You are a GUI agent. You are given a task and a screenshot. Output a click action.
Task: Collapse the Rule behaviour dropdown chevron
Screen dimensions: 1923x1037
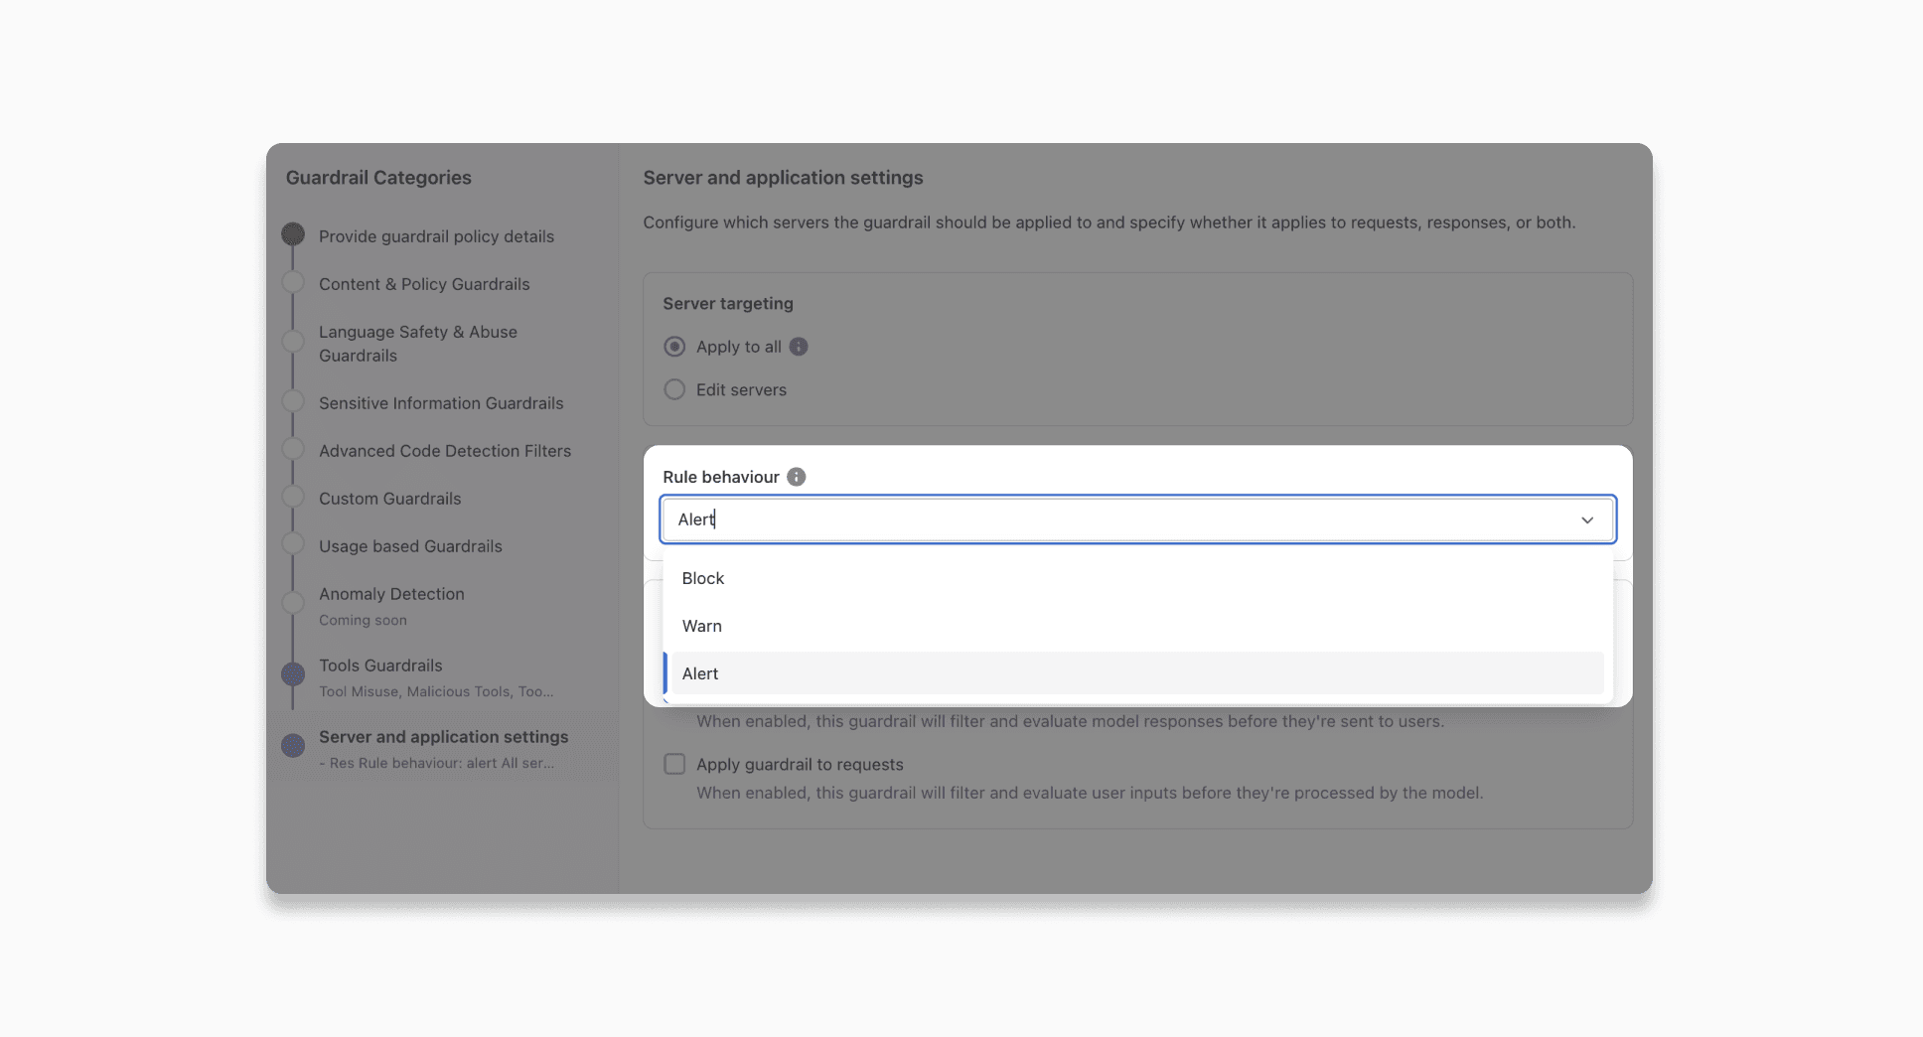click(x=1587, y=519)
